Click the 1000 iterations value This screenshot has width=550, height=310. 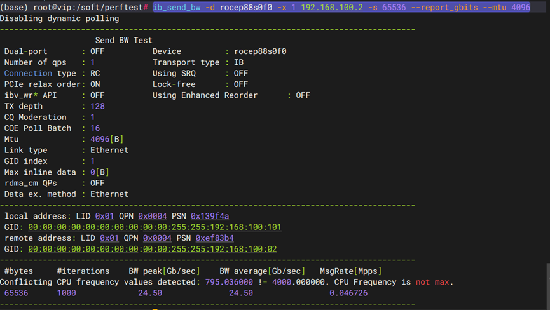click(66, 293)
